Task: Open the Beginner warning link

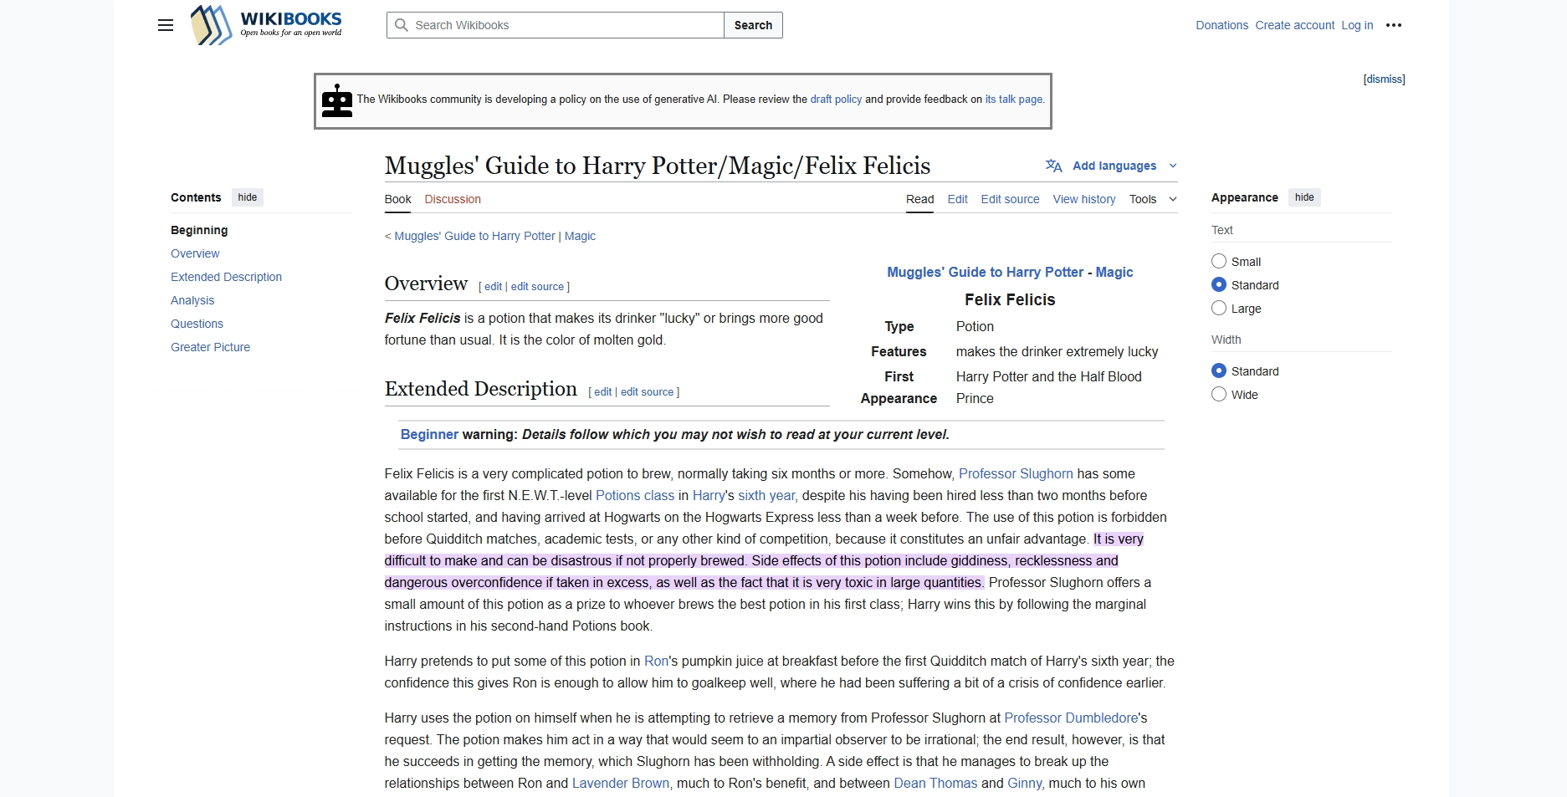Action: pyautogui.click(x=429, y=434)
